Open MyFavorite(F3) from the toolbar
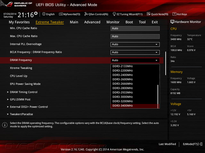 point(70,14)
